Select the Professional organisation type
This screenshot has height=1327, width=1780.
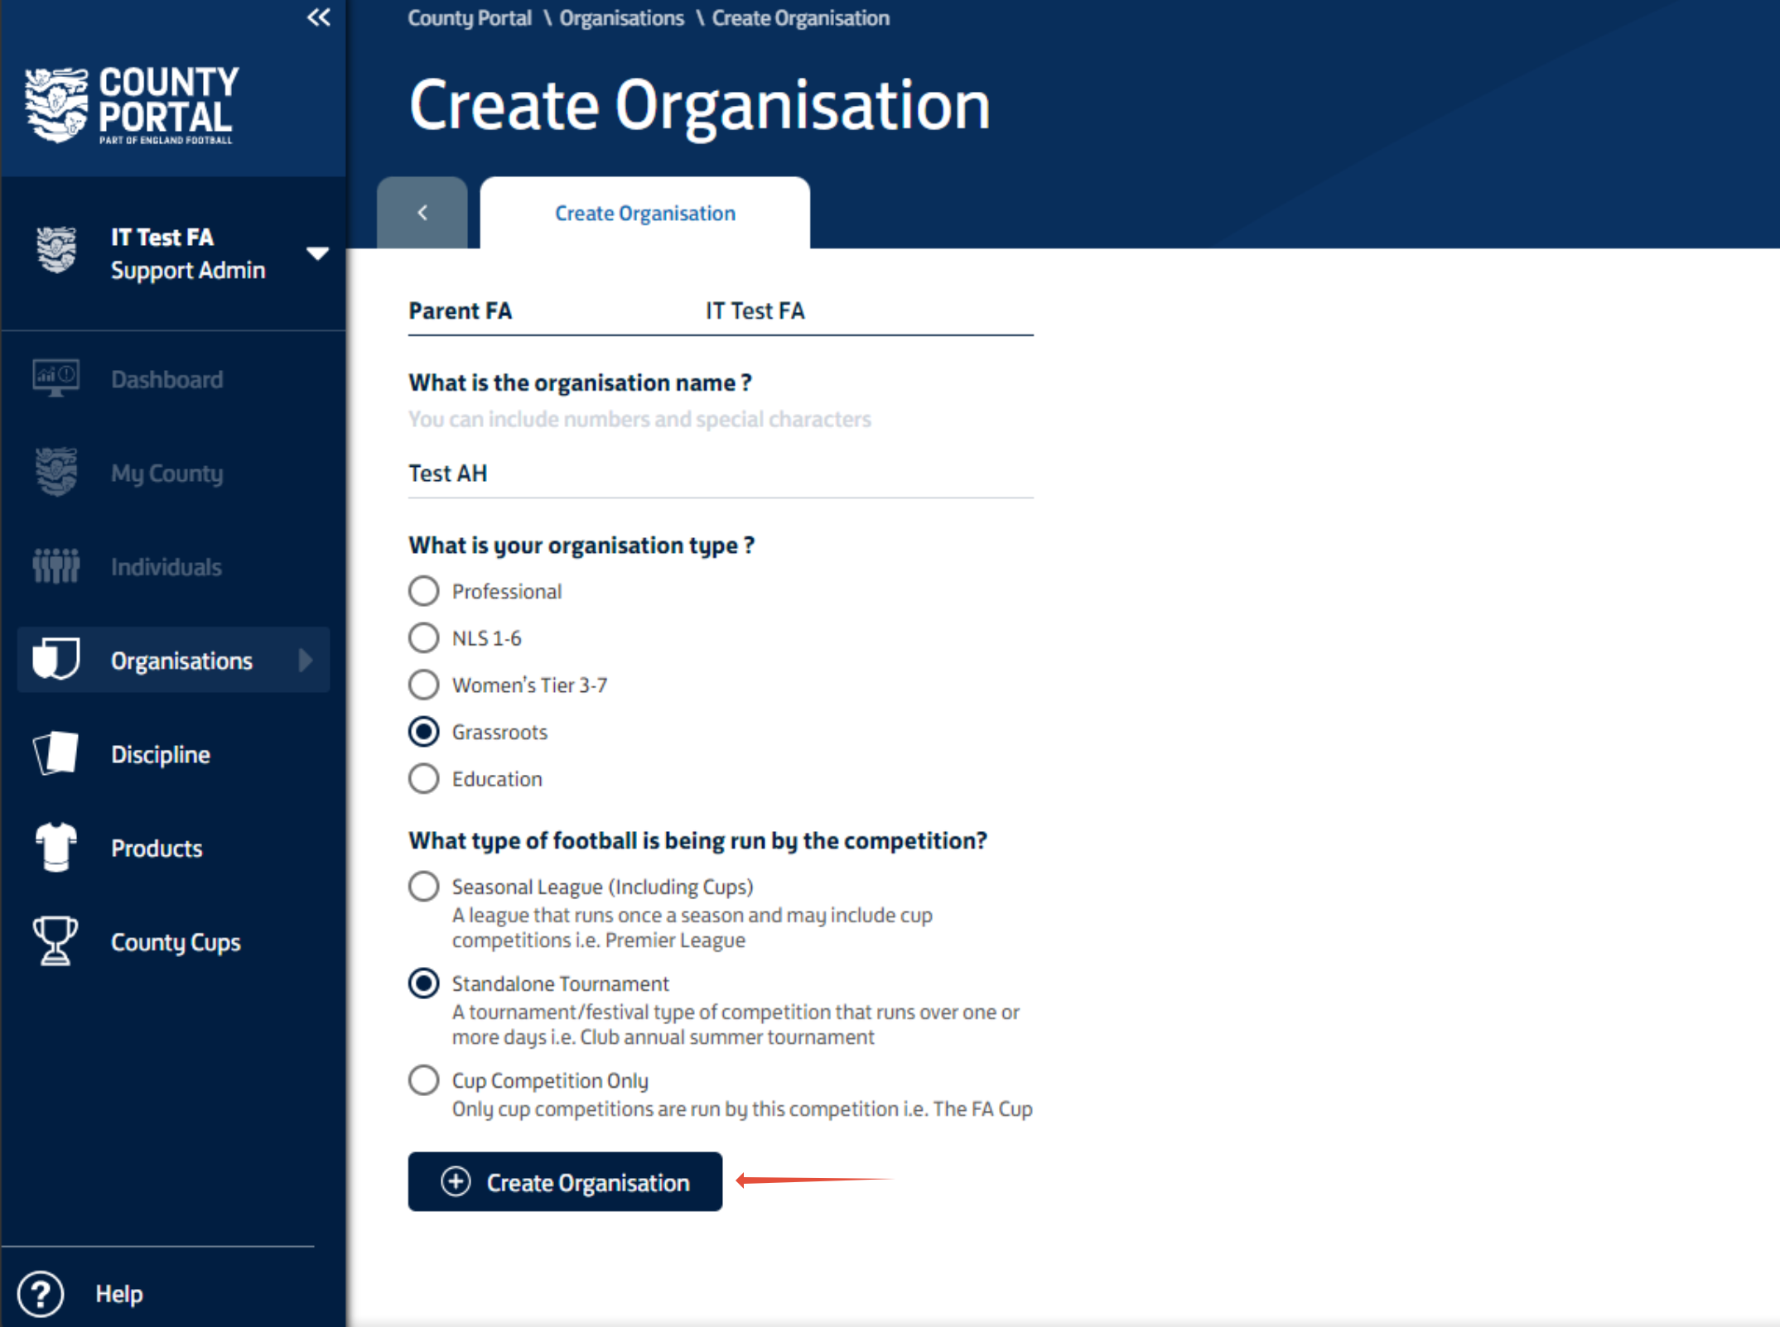(423, 591)
